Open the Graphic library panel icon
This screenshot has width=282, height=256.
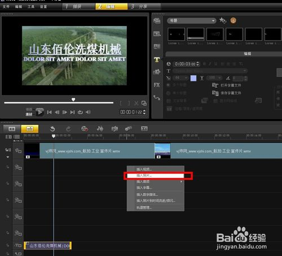coord(157,46)
